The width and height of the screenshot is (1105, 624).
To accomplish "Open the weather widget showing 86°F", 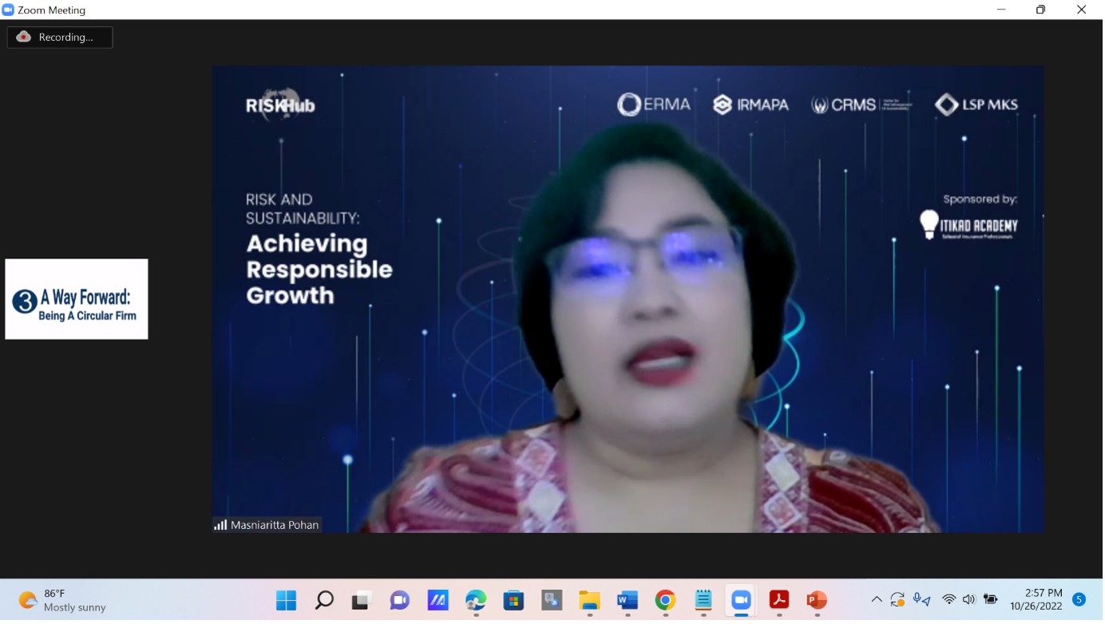I will (x=62, y=600).
